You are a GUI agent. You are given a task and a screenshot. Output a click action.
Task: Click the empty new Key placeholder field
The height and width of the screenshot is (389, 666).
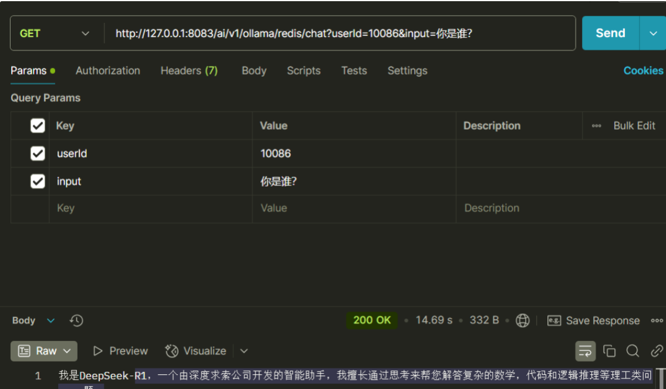point(151,208)
